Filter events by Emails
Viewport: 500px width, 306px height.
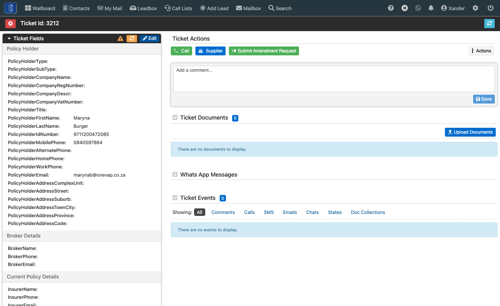pos(290,212)
